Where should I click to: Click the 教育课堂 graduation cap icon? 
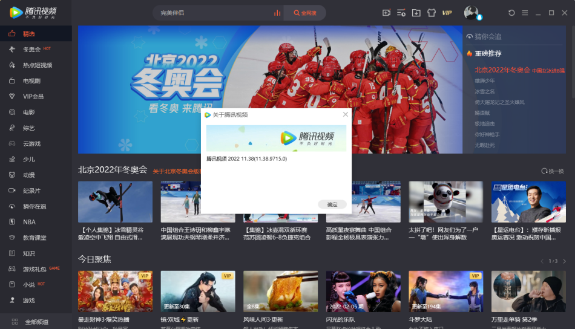tap(12, 238)
